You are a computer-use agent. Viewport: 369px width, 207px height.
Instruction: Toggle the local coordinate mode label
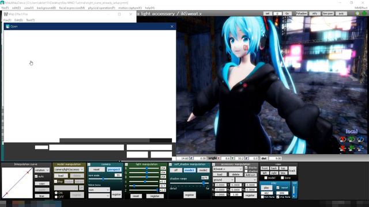(351, 132)
